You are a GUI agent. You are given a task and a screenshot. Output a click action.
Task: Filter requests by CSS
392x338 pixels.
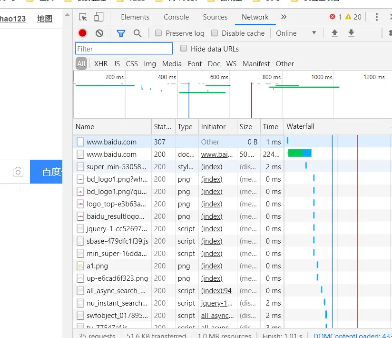pyautogui.click(x=132, y=63)
